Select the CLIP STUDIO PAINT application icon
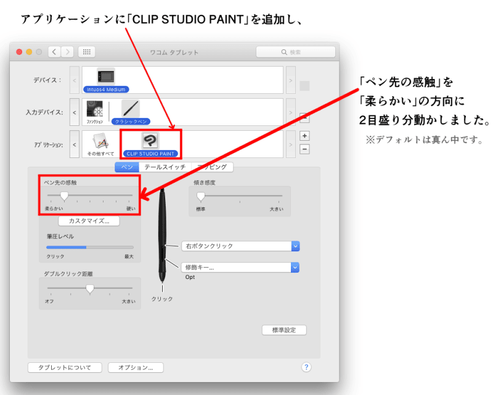This screenshot has height=395, width=493. tap(150, 141)
